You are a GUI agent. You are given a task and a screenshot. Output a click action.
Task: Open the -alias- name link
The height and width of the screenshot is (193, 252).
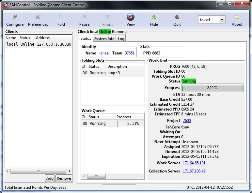tap(104, 53)
